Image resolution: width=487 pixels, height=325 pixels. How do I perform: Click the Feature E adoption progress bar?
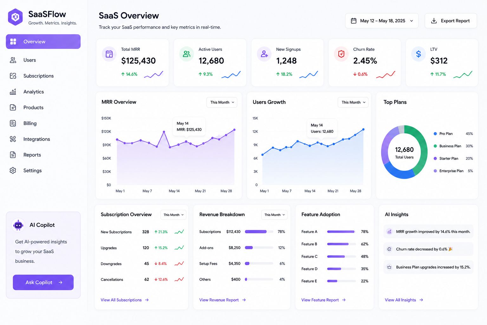pos(341,281)
